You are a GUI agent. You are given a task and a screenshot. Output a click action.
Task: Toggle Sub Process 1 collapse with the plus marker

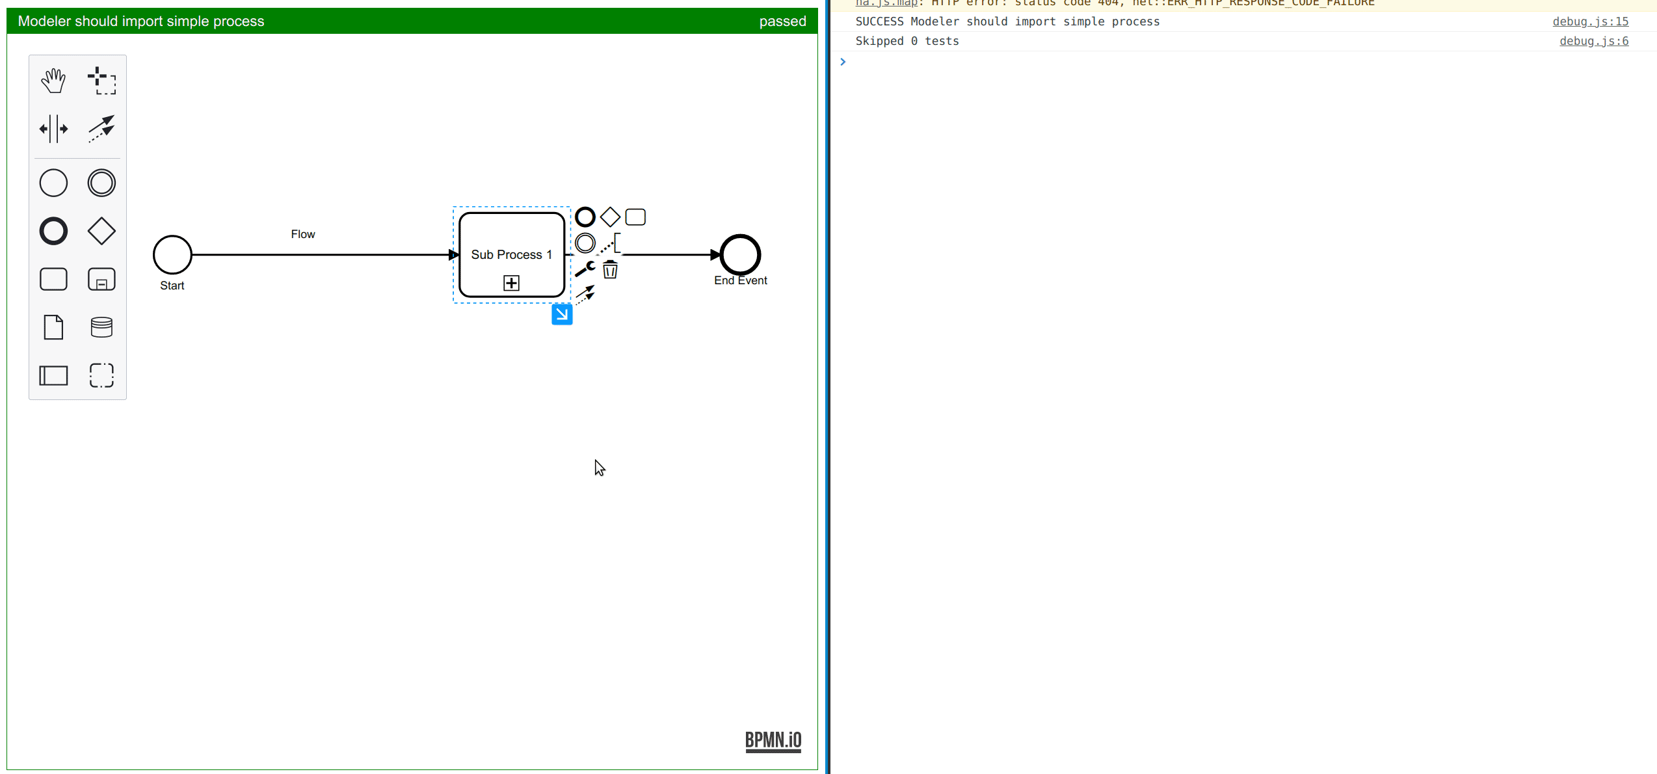(511, 283)
